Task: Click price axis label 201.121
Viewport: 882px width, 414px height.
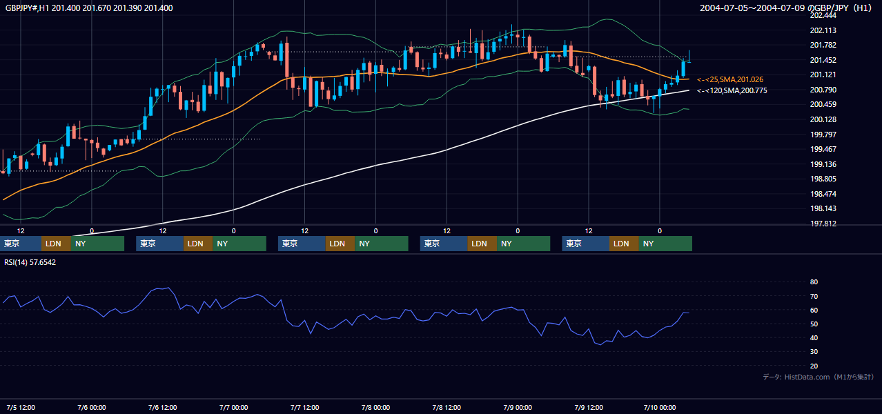Action: [x=823, y=75]
